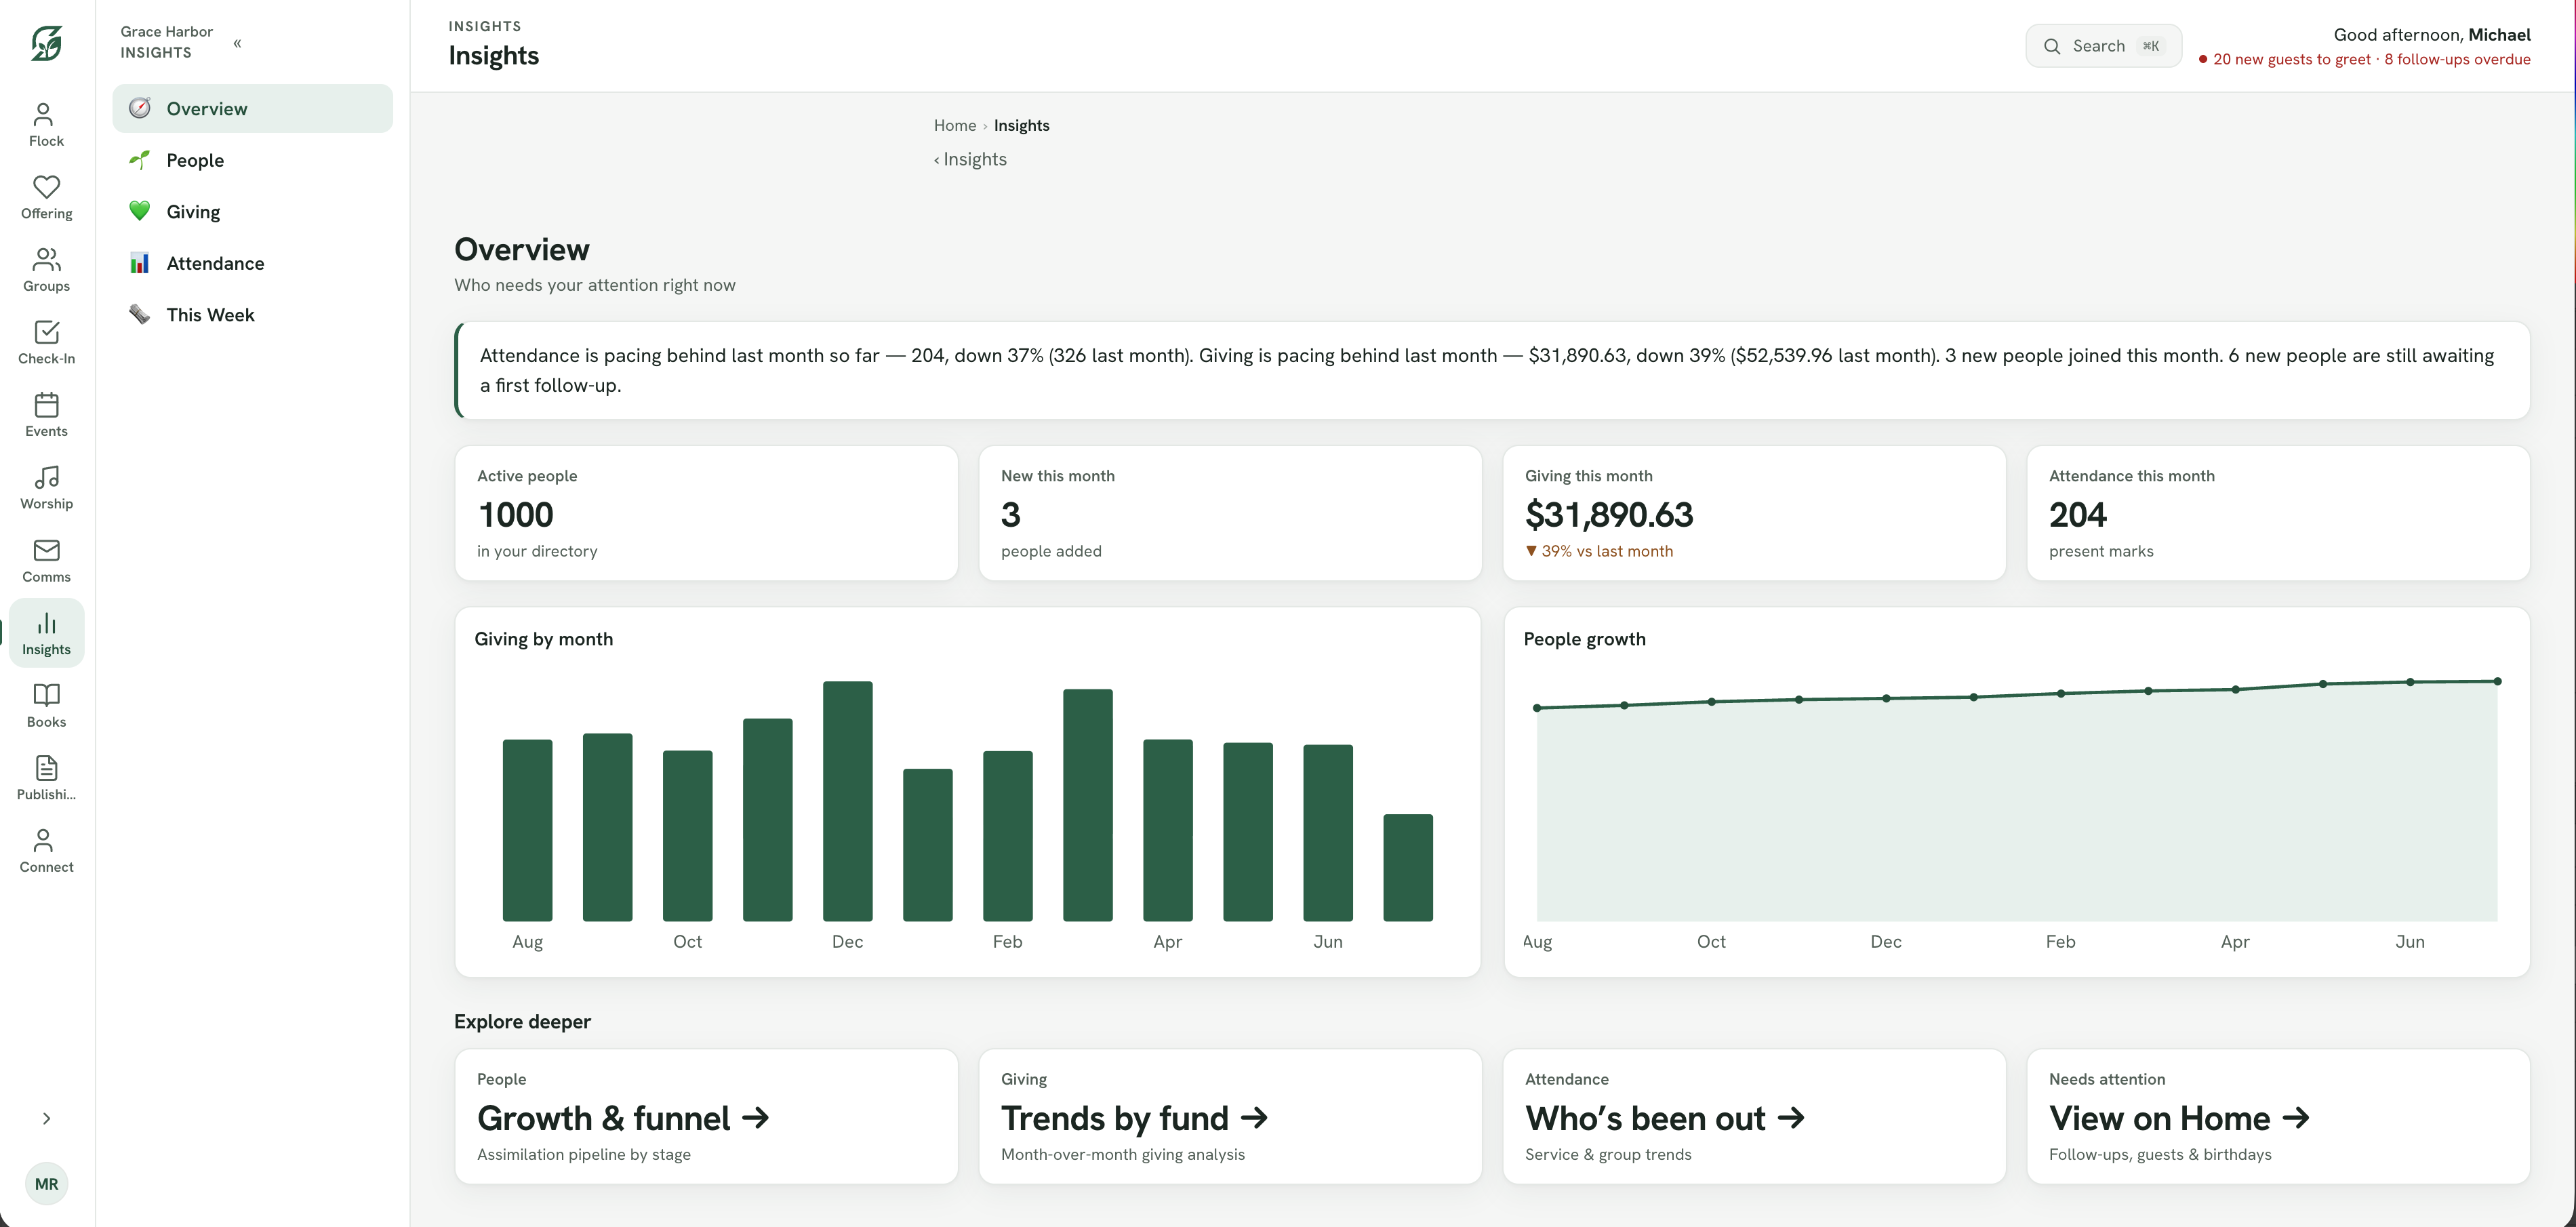Click the attendance summary banner text

coord(1487,370)
